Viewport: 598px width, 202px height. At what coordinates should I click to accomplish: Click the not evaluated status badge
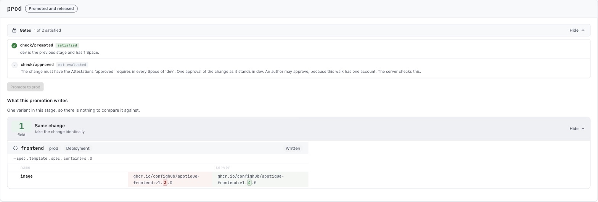point(72,65)
